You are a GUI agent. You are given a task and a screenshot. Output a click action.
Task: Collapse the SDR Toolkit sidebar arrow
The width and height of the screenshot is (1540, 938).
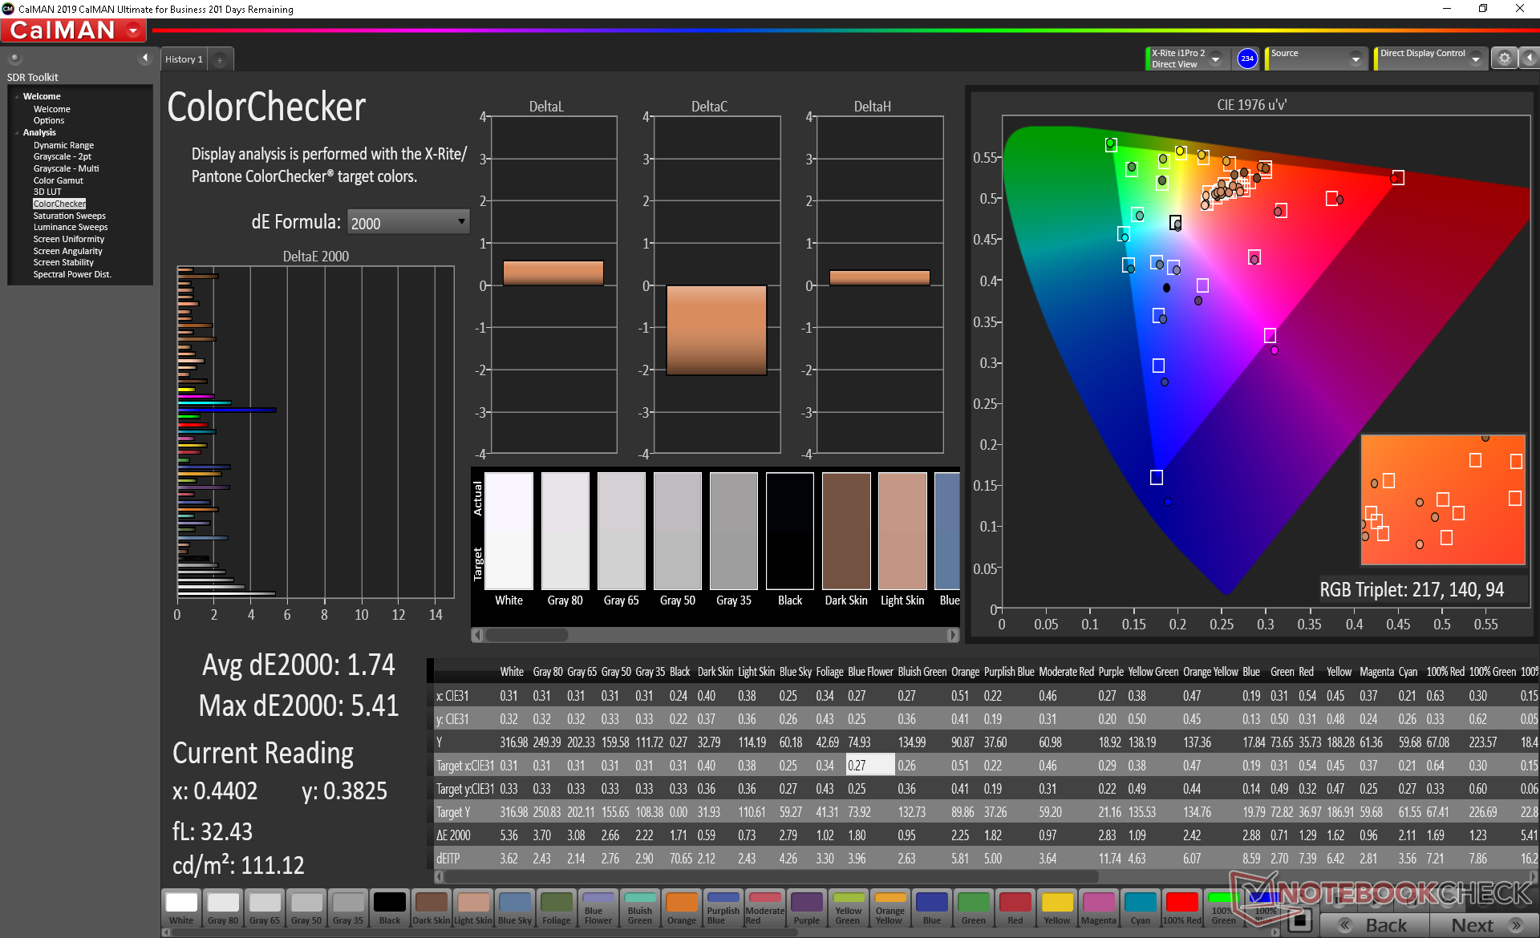[145, 58]
